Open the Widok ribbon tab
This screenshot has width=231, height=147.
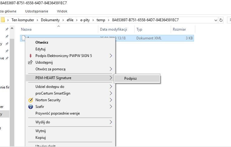click(62, 12)
